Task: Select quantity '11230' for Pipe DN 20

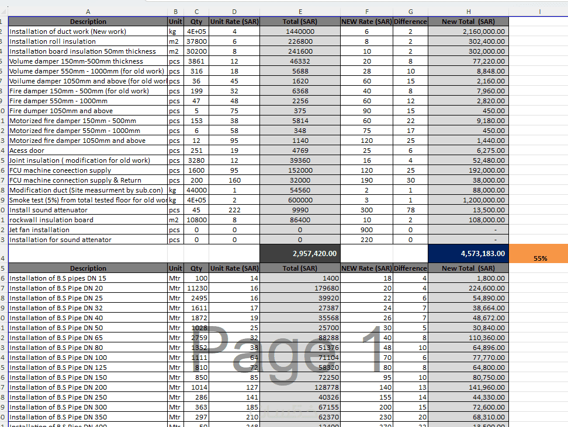Action: click(196, 288)
